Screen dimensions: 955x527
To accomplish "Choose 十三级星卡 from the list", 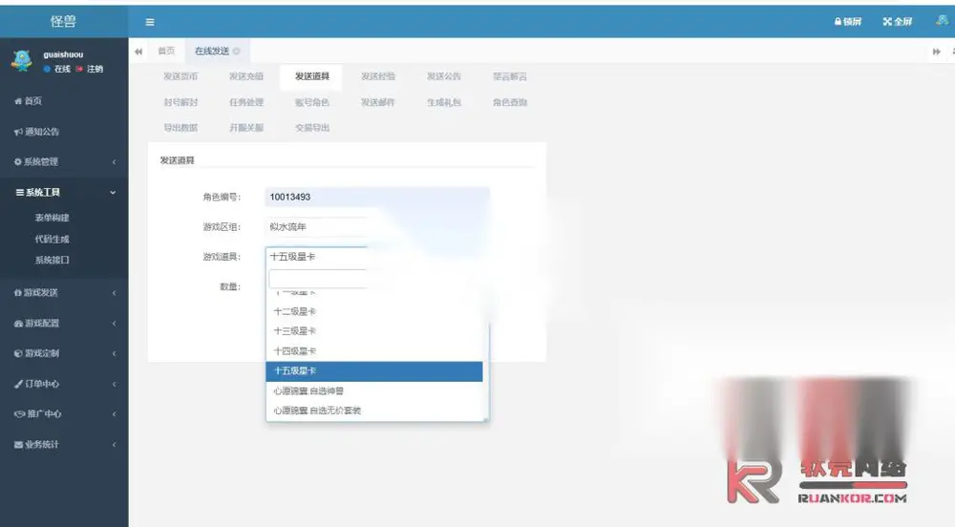I will point(374,331).
